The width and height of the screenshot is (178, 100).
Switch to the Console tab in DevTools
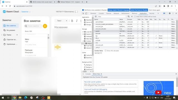coord(101,13)
